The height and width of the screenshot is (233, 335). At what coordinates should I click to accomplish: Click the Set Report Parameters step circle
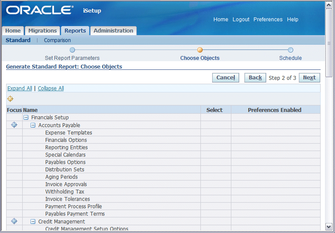click(x=72, y=50)
